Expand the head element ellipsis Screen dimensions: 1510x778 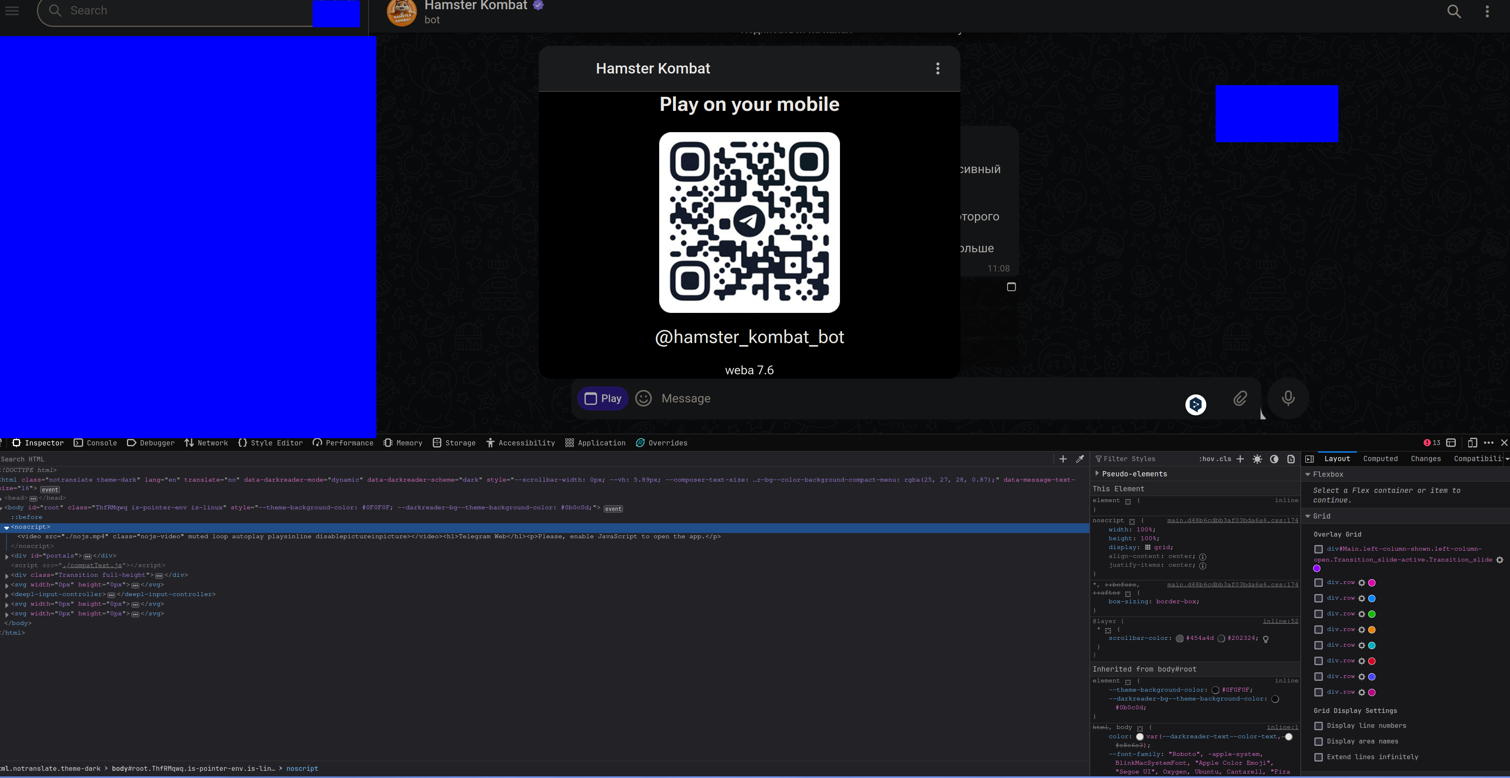[33, 498]
